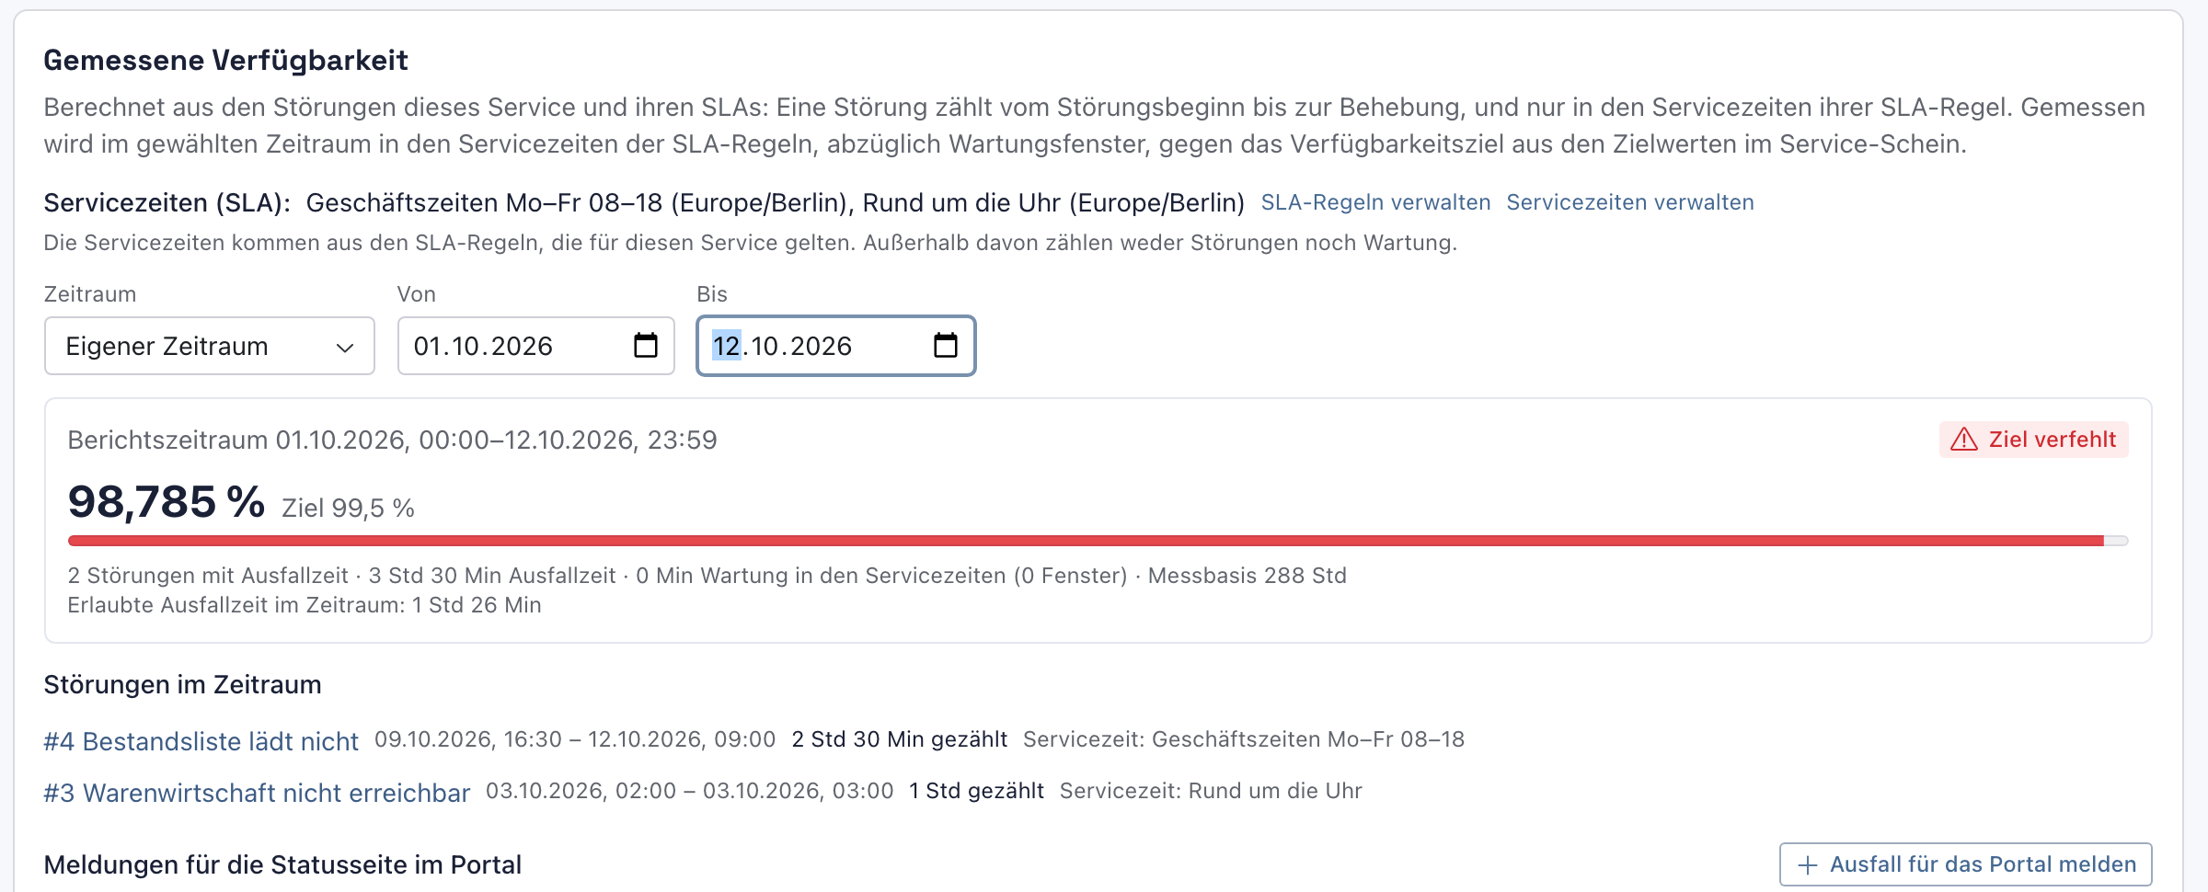Click the red availability progress bar
Image resolution: width=2208 pixels, height=892 pixels.
1098,541
